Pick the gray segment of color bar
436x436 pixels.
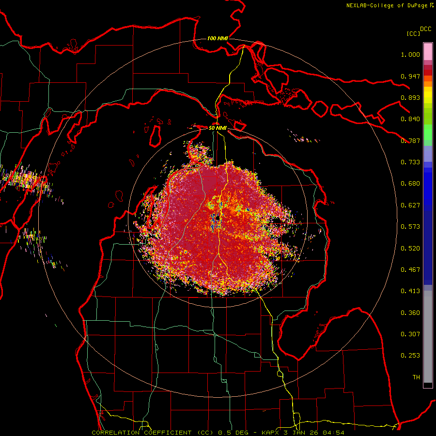click(428, 337)
